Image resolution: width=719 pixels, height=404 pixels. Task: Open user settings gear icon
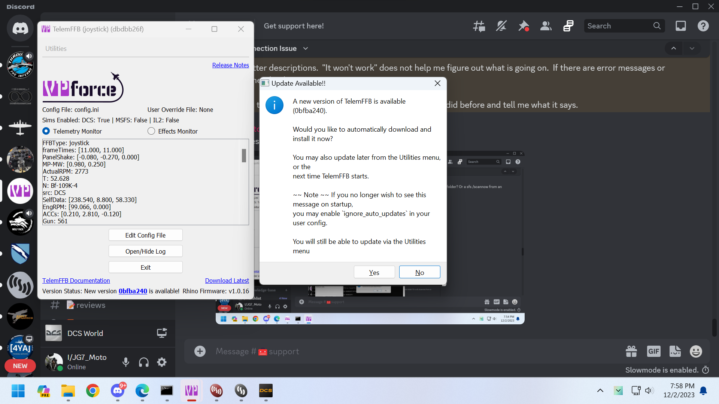pos(162,362)
